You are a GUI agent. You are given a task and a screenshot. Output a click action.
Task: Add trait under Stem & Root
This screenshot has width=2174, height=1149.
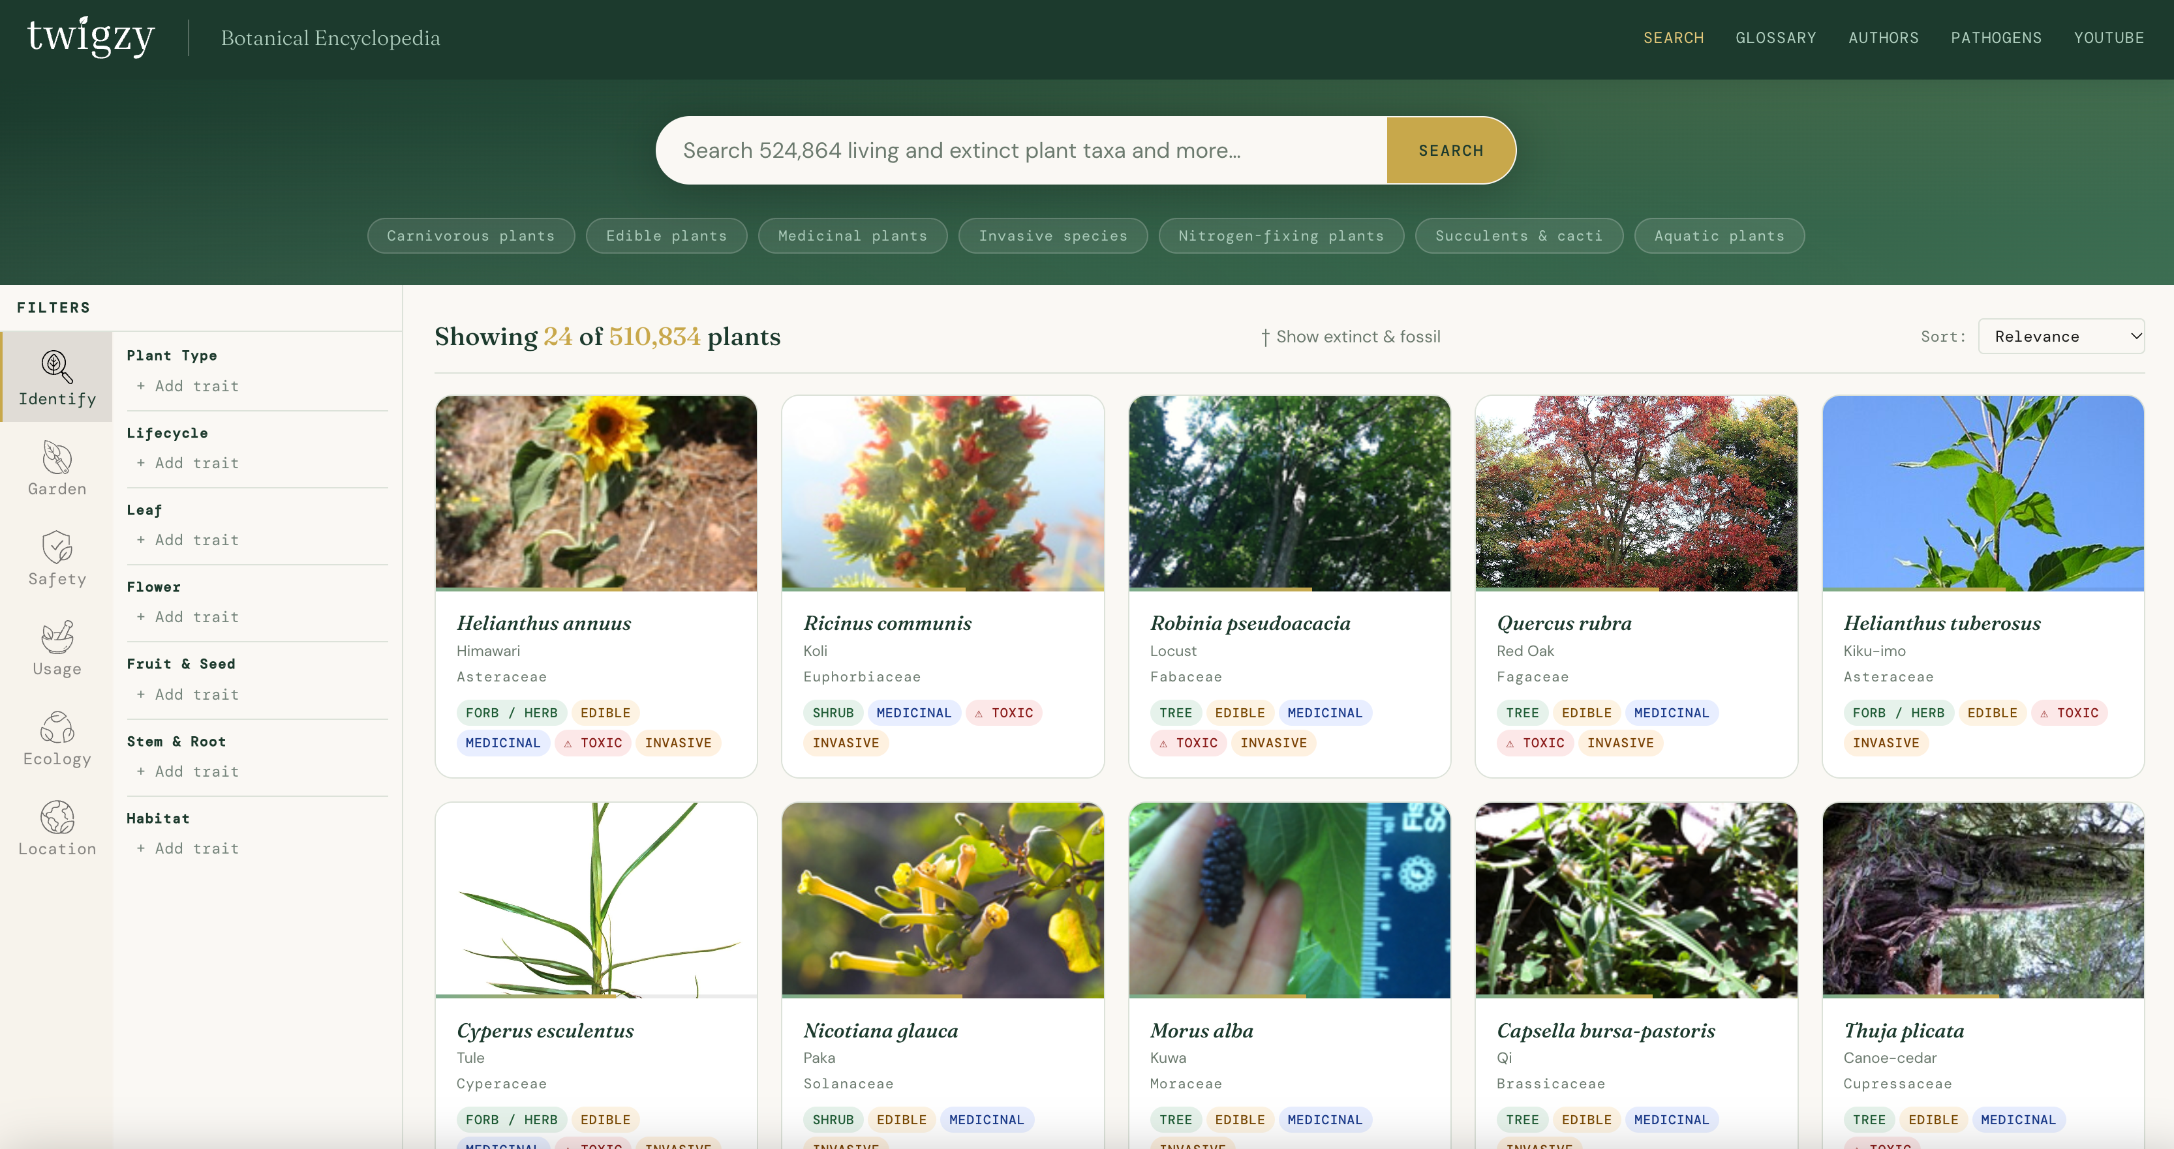click(x=187, y=772)
